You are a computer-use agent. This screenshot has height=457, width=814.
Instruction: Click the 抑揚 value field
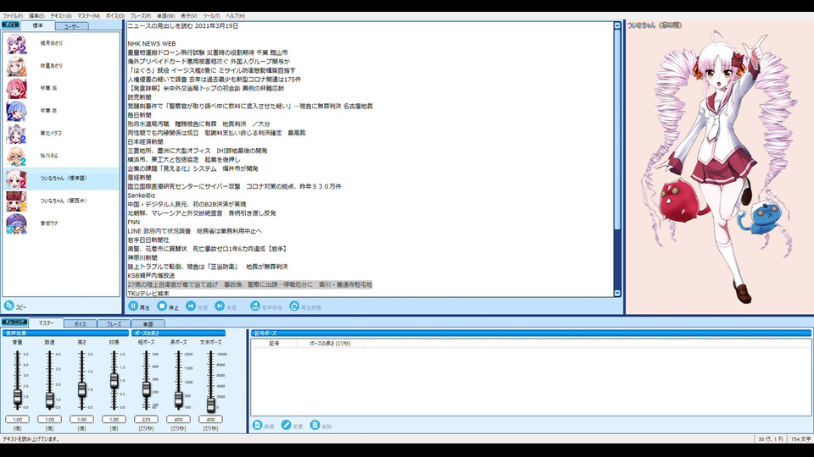(114, 419)
